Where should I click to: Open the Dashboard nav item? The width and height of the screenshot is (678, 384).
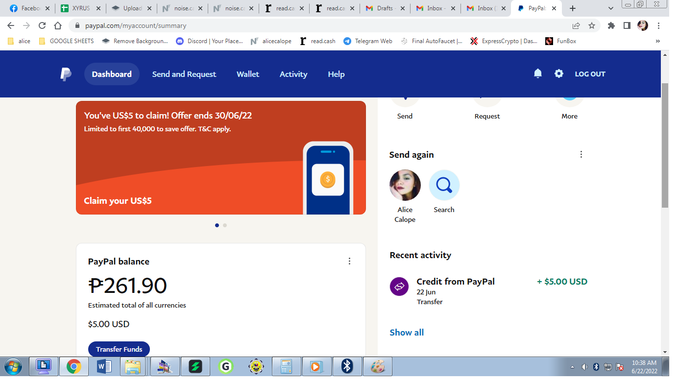pyautogui.click(x=112, y=74)
